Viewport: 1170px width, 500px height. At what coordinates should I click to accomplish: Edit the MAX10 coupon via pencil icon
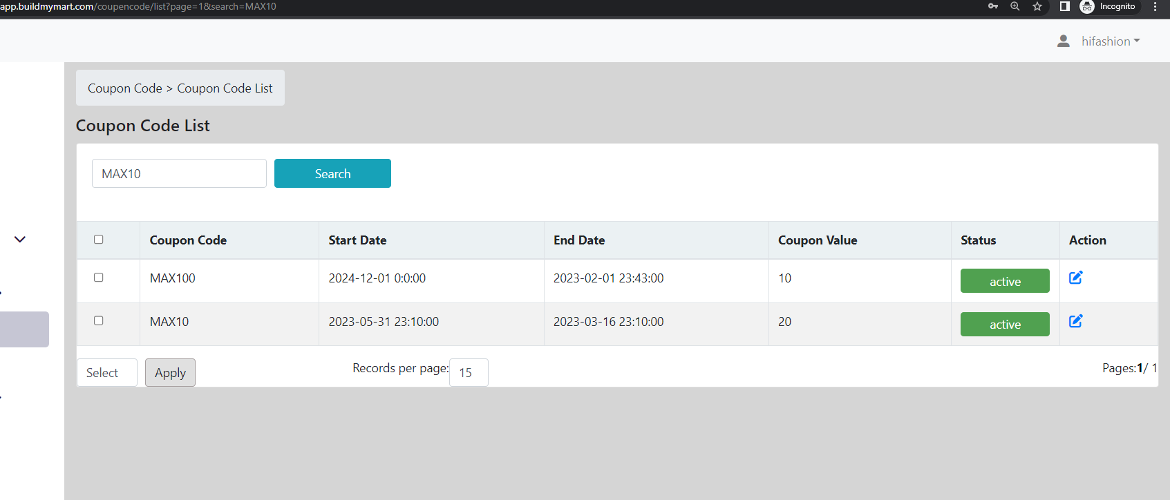(1076, 321)
